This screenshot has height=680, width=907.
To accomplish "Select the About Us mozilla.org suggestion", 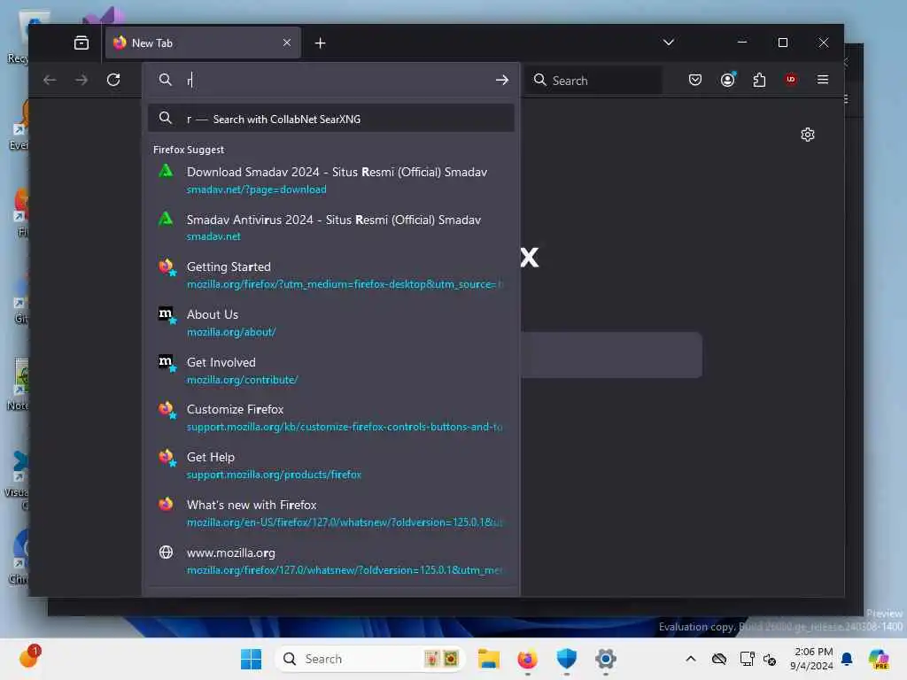I will [331, 322].
